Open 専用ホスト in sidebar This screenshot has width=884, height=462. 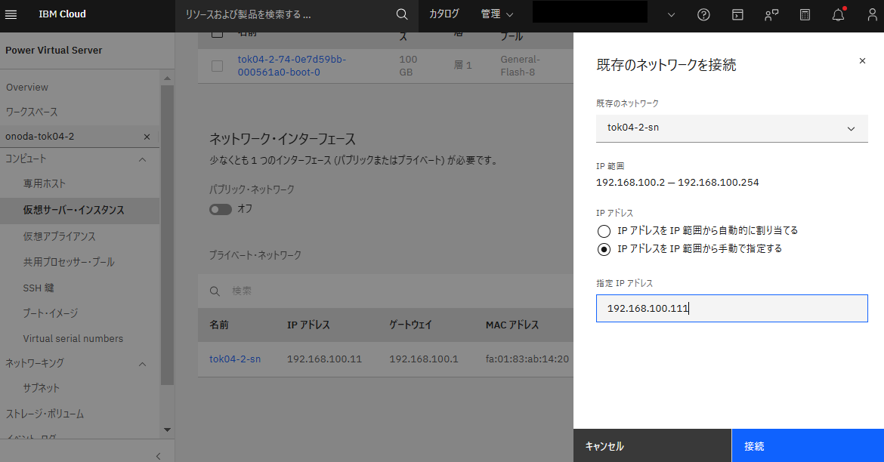(x=45, y=183)
